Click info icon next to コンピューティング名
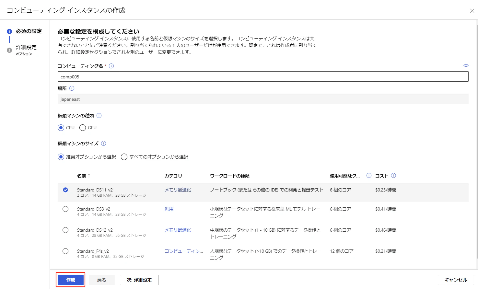This screenshot has height=289, width=478. (111, 66)
